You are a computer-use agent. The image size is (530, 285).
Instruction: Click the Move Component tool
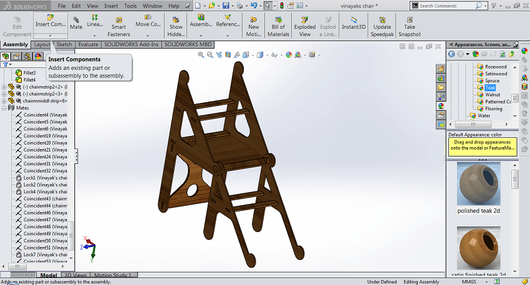coord(148,21)
